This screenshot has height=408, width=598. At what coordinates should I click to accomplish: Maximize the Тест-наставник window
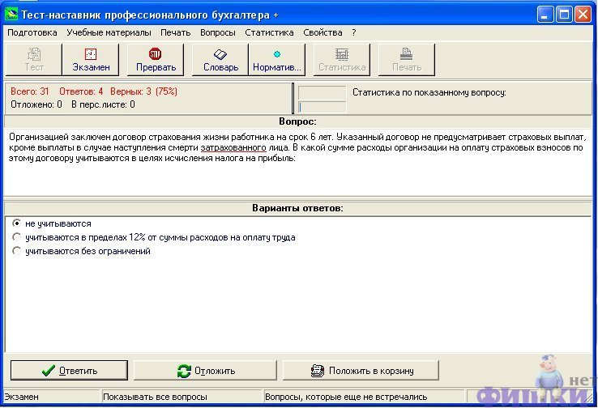coord(564,15)
